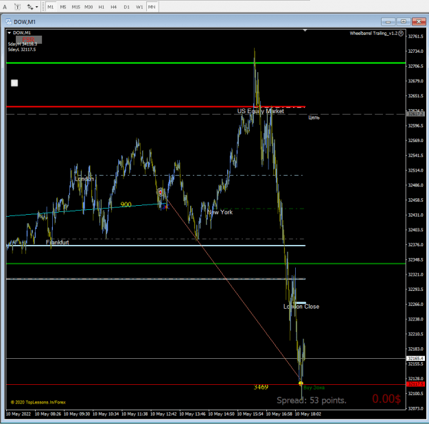Close the DOW,M1 chart window

[419, 21]
